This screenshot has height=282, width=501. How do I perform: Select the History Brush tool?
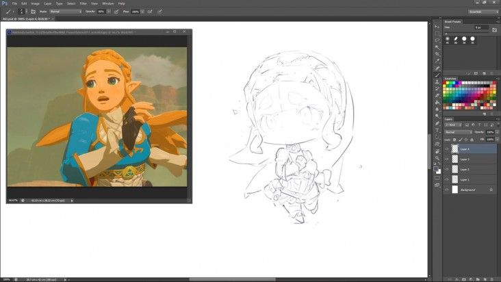click(437, 88)
